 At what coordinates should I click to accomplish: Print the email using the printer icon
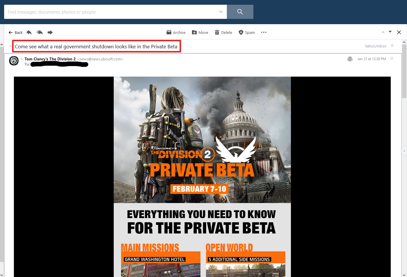[350, 59]
